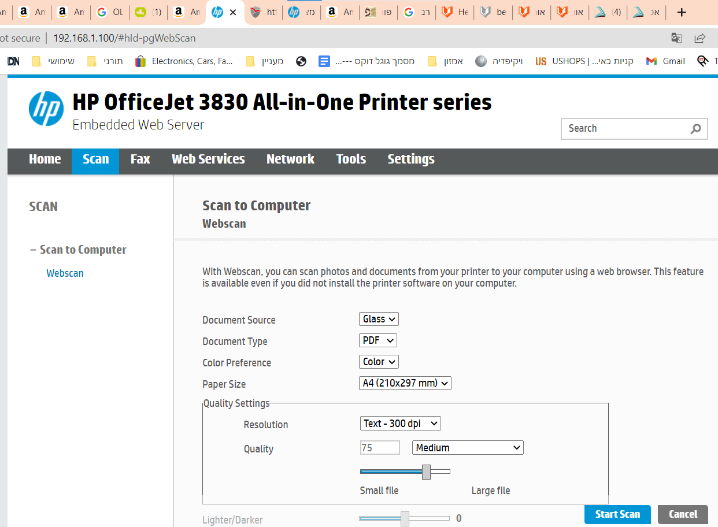The image size is (718, 527).
Task: Open the USHOPS bookmark
Action: coord(584,61)
